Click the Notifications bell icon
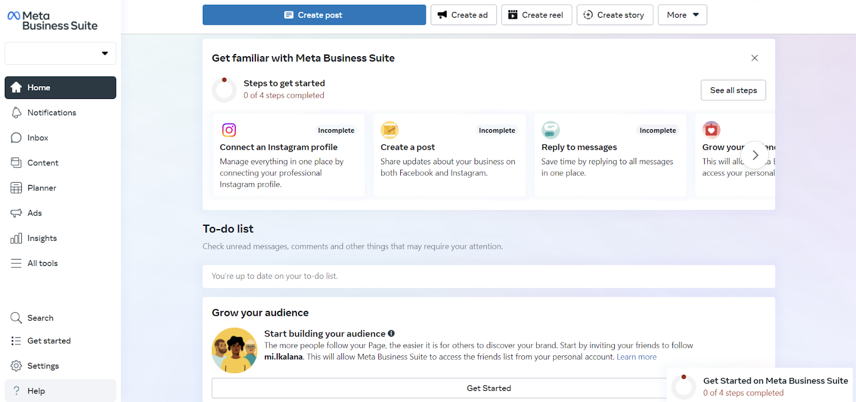The height and width of the screenshot is (402, 856). point(16,112)
